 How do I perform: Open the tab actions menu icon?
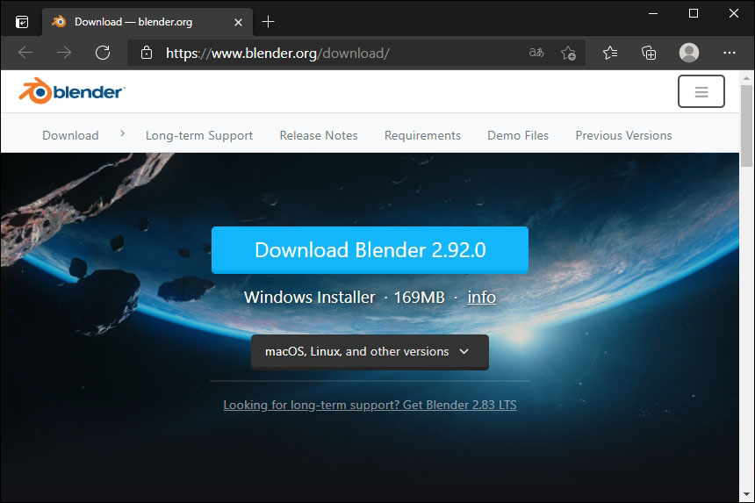(x=22, y=22)
